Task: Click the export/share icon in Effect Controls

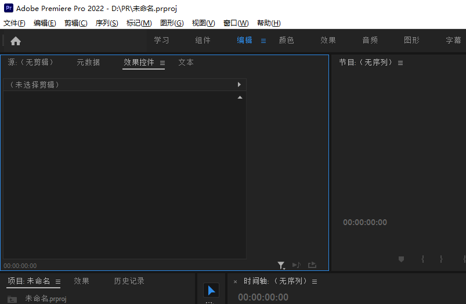Action: 312,265
